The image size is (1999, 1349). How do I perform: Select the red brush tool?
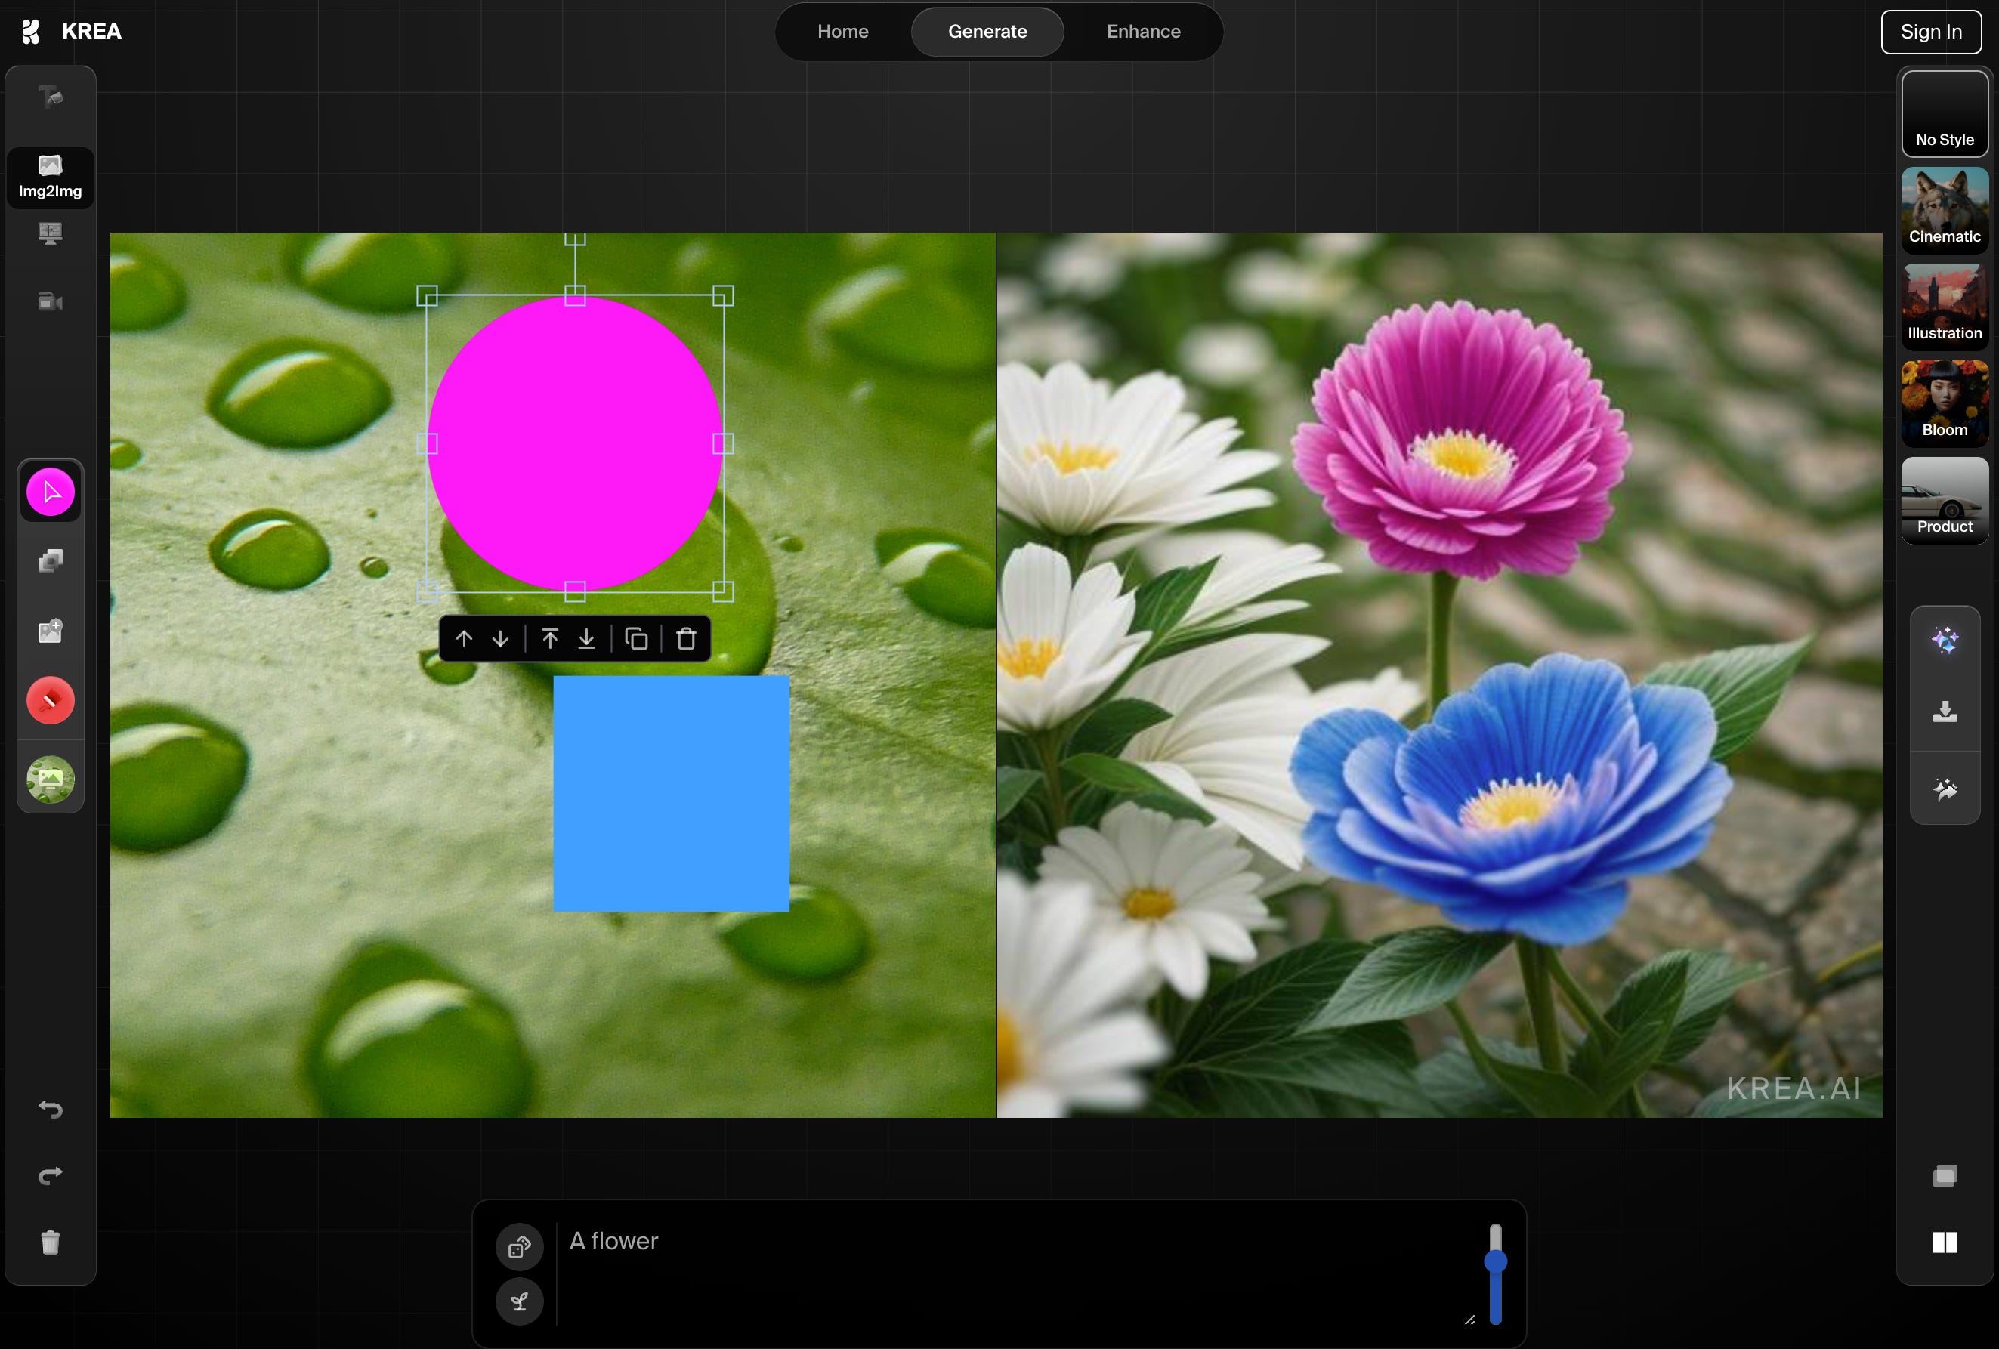pyautogui.click(x=51, y=701)
